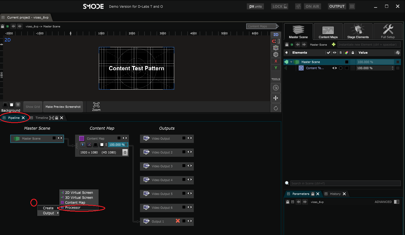Toggle eye on Output 1 node
The height and width of the screenshot is (235, 405).
coord(190,221)
